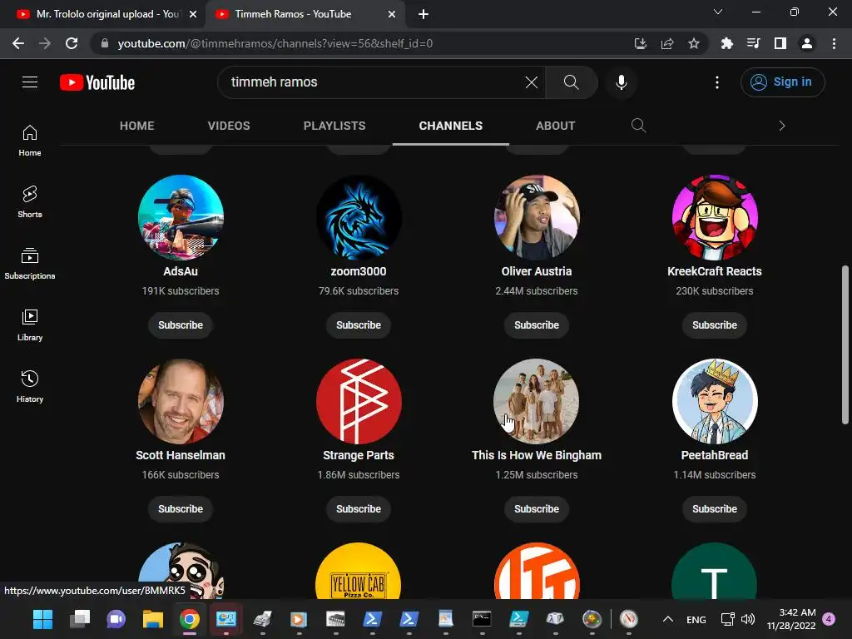This screenshot has height=639, width=852.
Task: Open Chrome profile icon
Action: 807,43
